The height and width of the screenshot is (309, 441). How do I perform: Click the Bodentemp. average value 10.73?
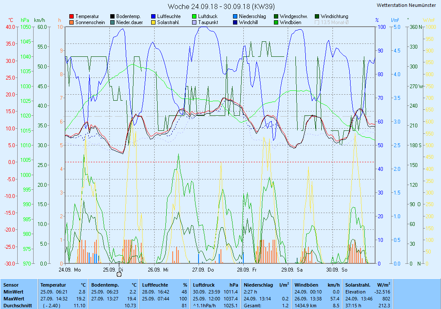(x=130, y=306)
